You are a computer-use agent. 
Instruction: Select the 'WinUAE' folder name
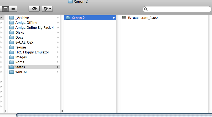(21, 72)
